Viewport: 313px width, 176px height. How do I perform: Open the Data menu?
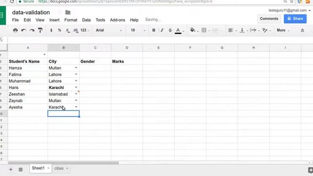86,20
